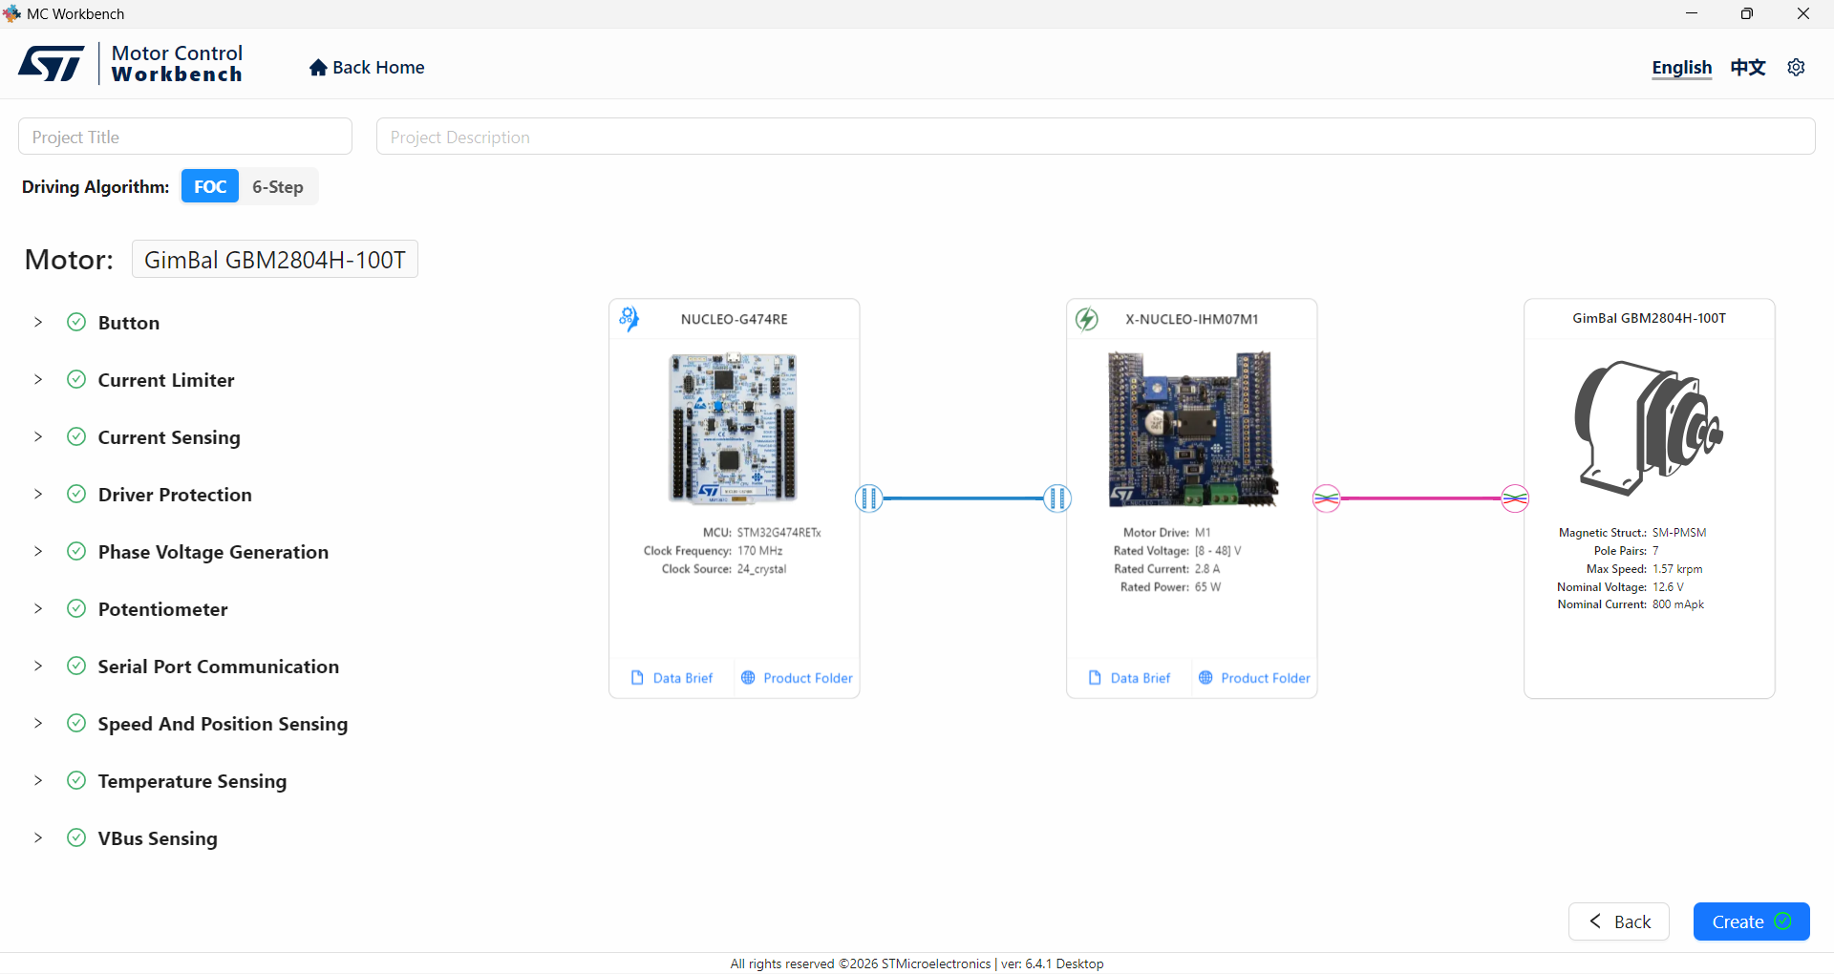Click the GimBal motor illustration

point(1649,428)
